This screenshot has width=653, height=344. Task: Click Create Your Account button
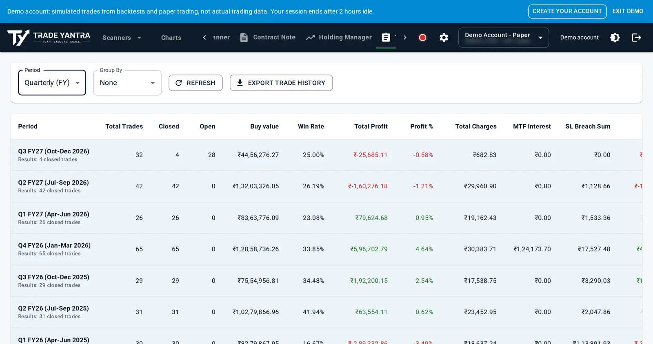(x=567, y=11)
